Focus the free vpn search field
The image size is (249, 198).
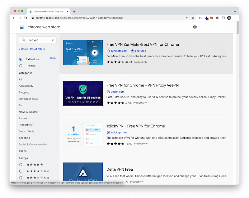tap(38, 40)
